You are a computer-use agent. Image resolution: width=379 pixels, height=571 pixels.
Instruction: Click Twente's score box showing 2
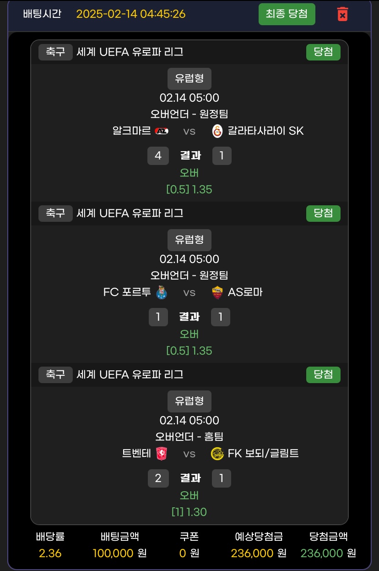158,478
